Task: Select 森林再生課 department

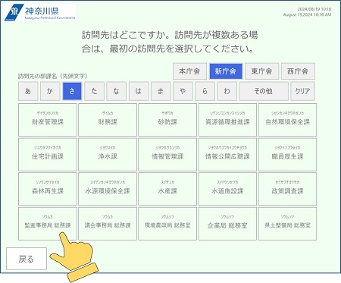Action: click(48, 189)
